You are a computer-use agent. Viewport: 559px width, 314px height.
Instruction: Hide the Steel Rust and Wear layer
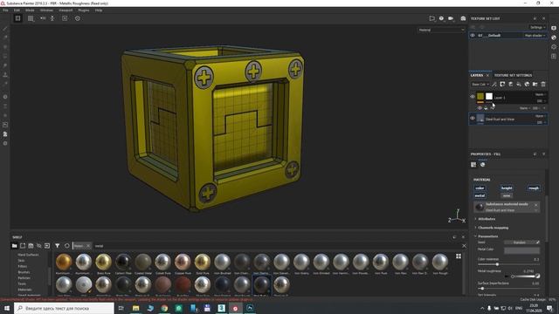473,119
